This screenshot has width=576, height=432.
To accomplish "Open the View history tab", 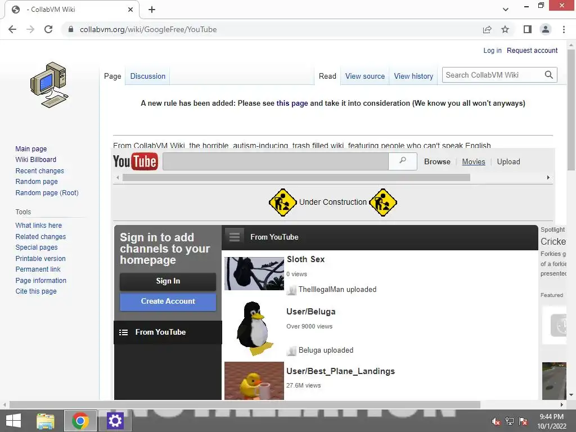I will pyautogui.click(x=413, y=76).
